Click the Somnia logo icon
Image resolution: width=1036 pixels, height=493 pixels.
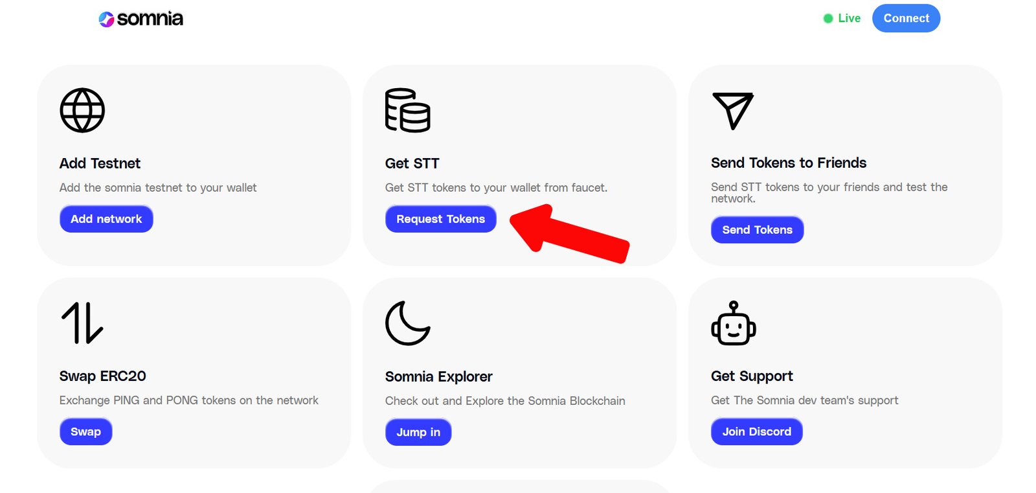pyautogui.click(x=106, y=19)
